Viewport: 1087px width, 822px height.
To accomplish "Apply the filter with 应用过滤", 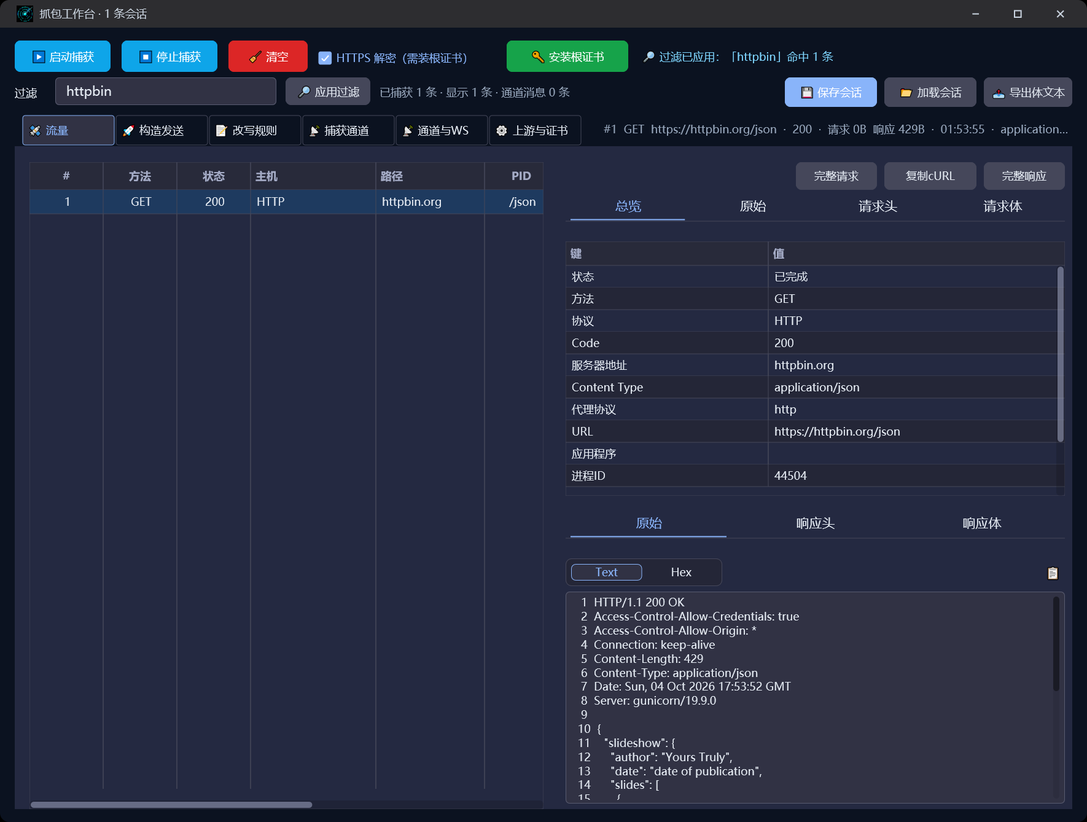I will click(x=328, y=92).
